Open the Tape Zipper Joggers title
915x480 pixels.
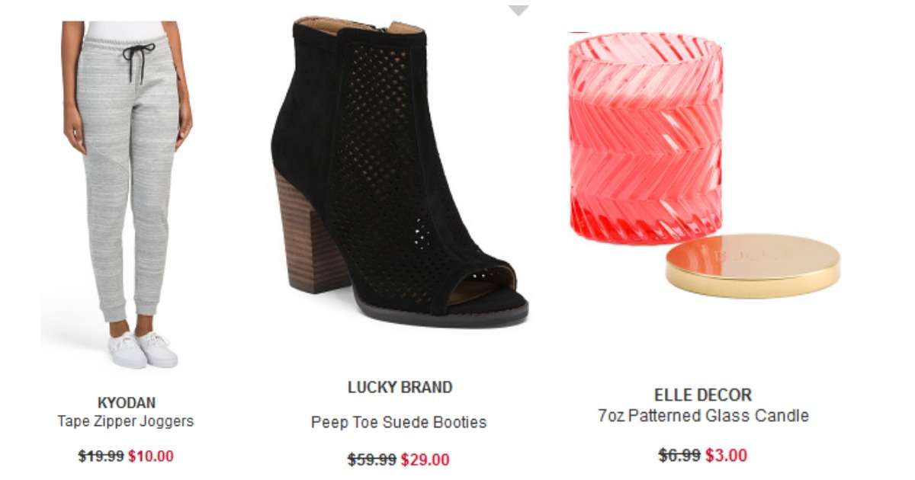[x=126, y=421]
